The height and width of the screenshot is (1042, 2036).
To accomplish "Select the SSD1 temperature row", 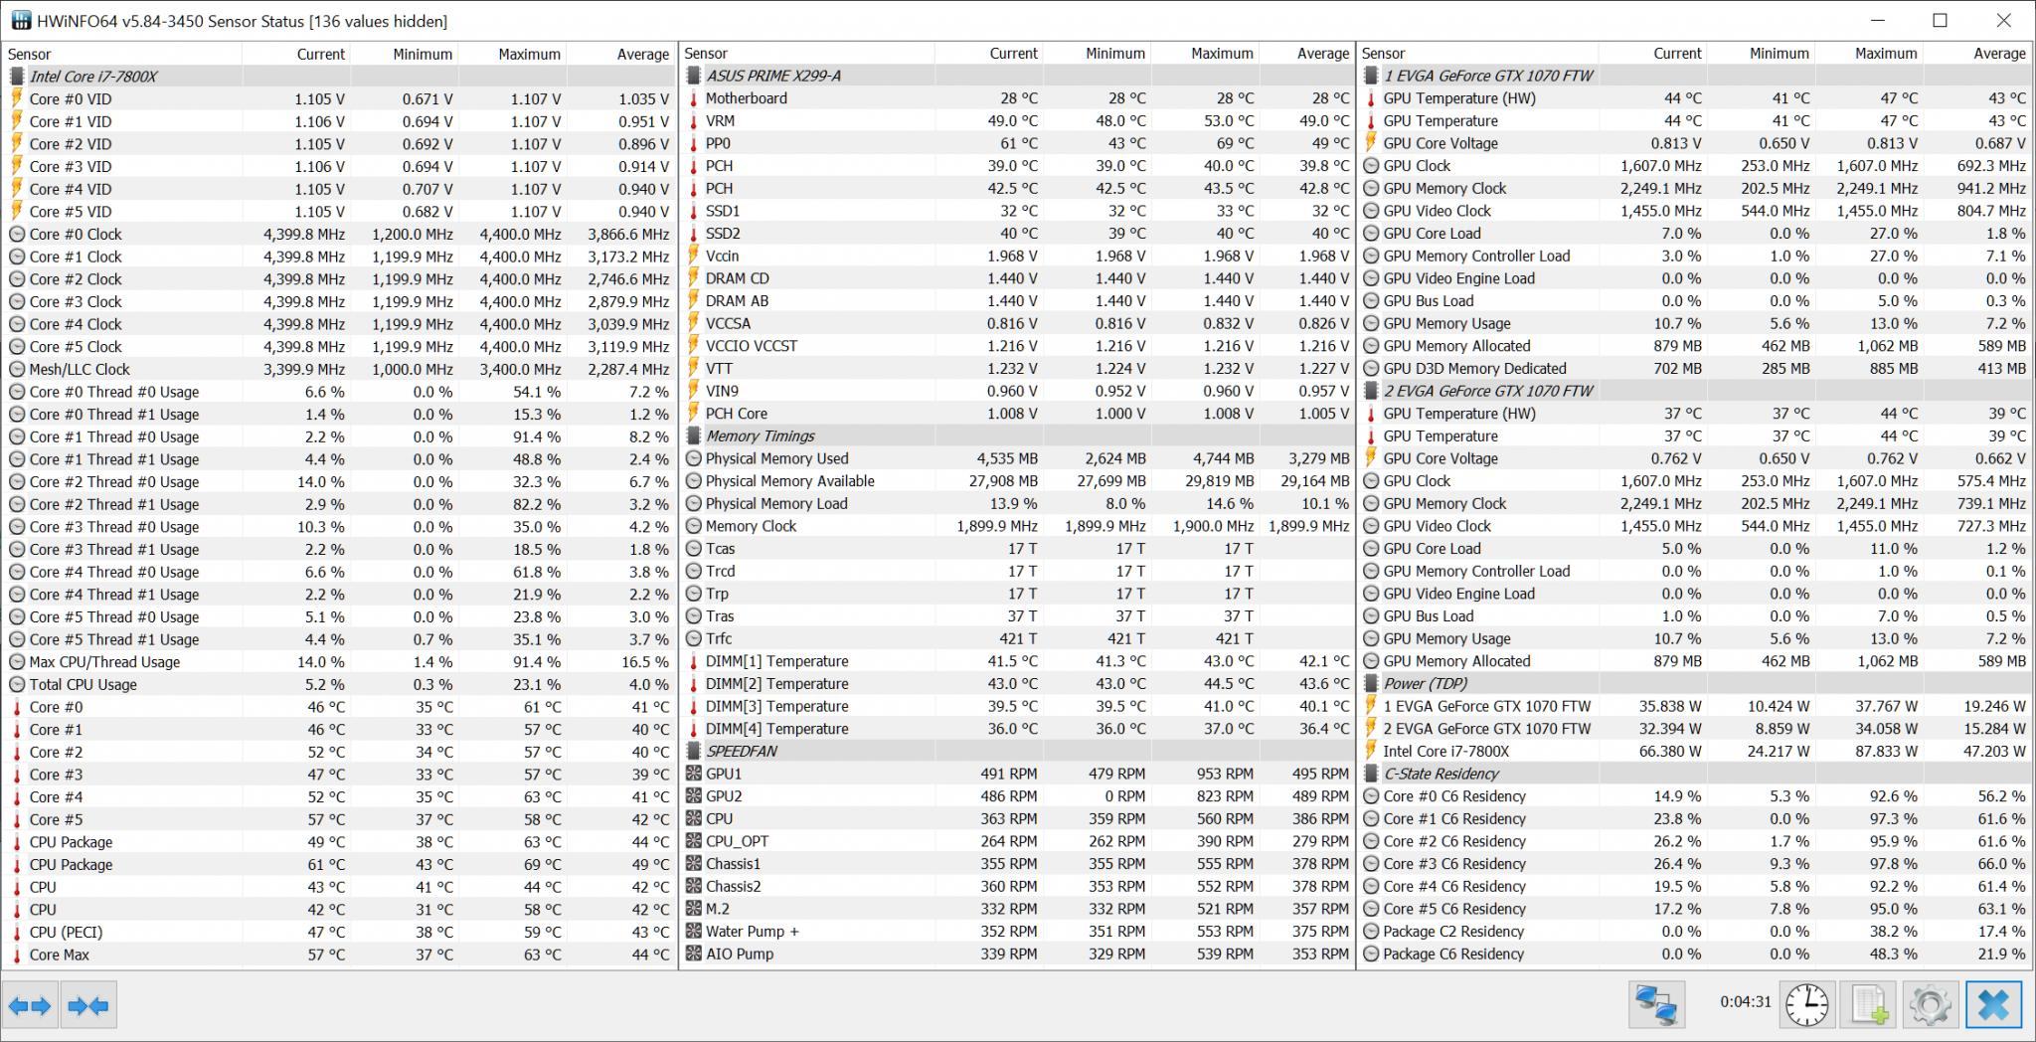I will (x=1018, y=211).
